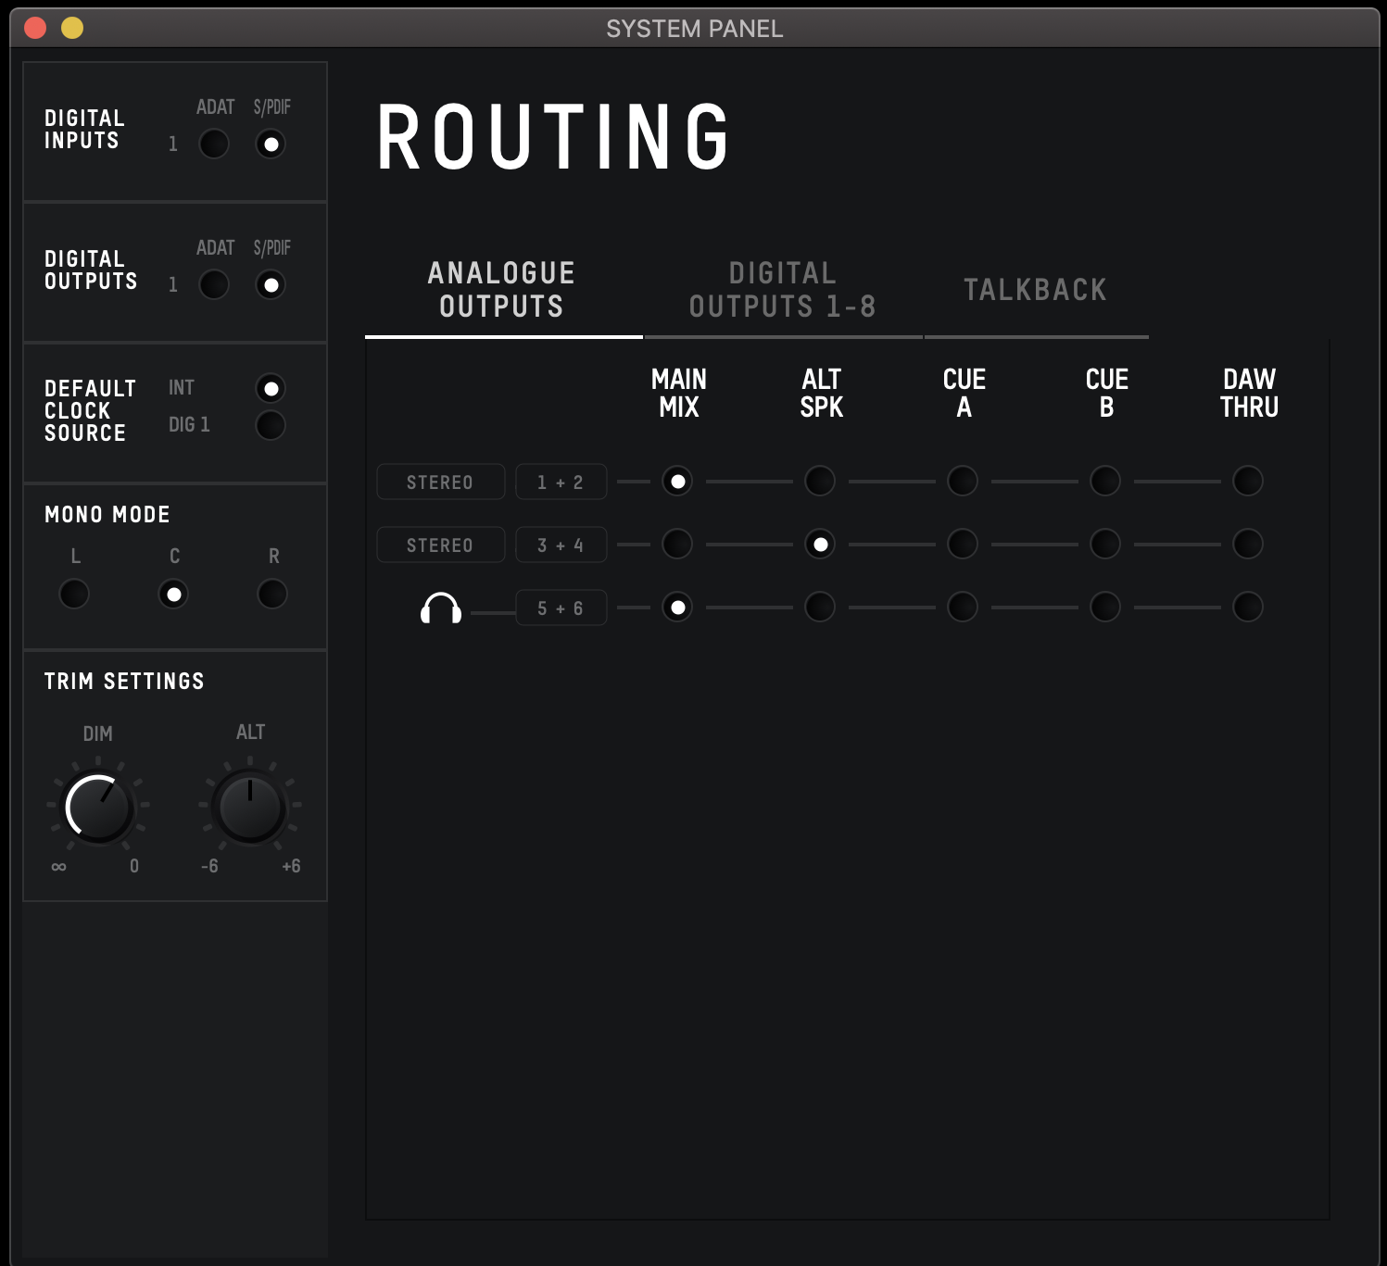Click the Stereo button for outputs 3 + 4
This screenshot has width=1387, height=1266.
point(441,545)
